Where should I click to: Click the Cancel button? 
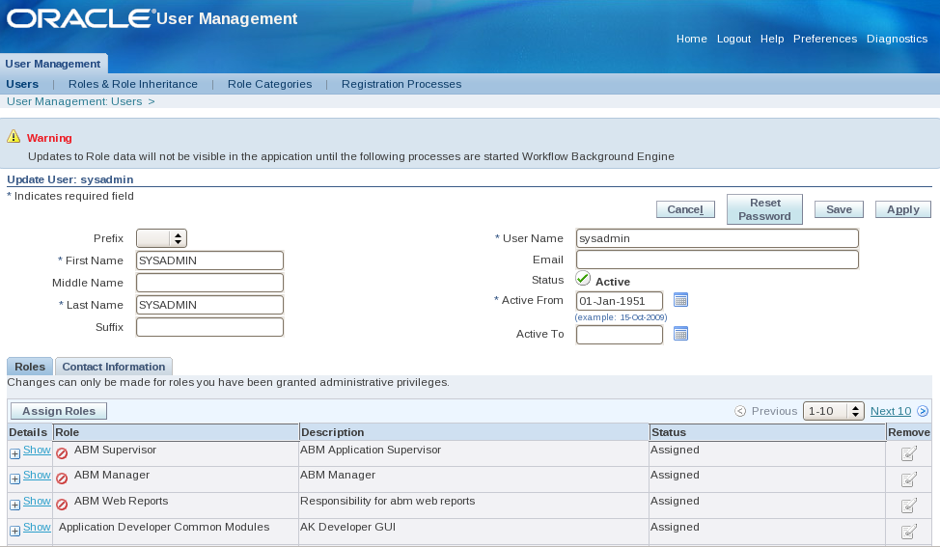[x=685, y=209]
